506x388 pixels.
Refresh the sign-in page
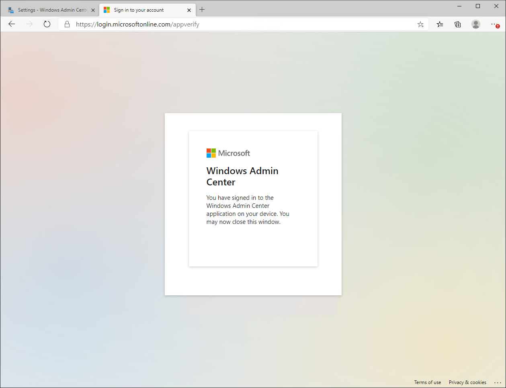click(47, 24)
